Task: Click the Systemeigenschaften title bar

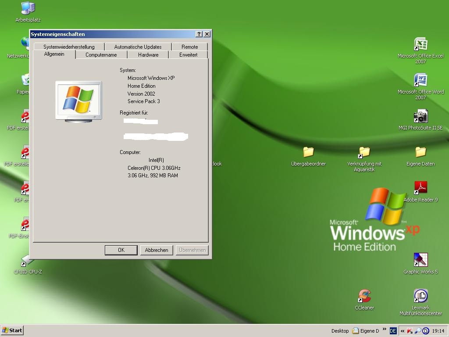Action: click(x=112, y=34)
